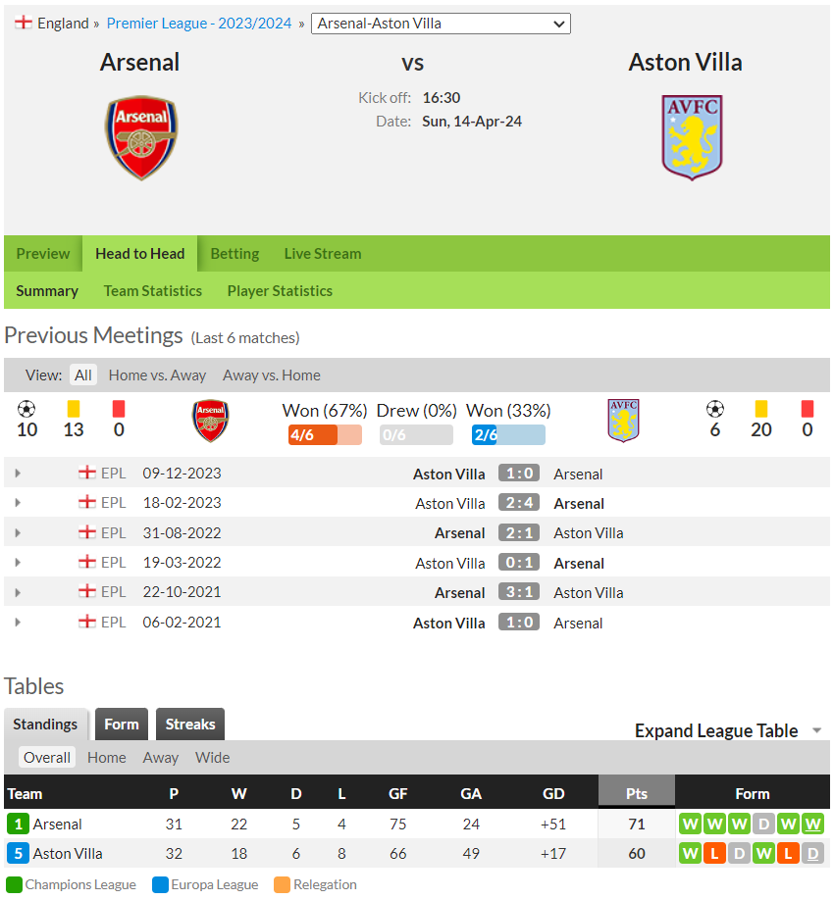This screenshot has height=900, width=834.
Task: Click Arsenal yellow card icon
Action: 73,409
